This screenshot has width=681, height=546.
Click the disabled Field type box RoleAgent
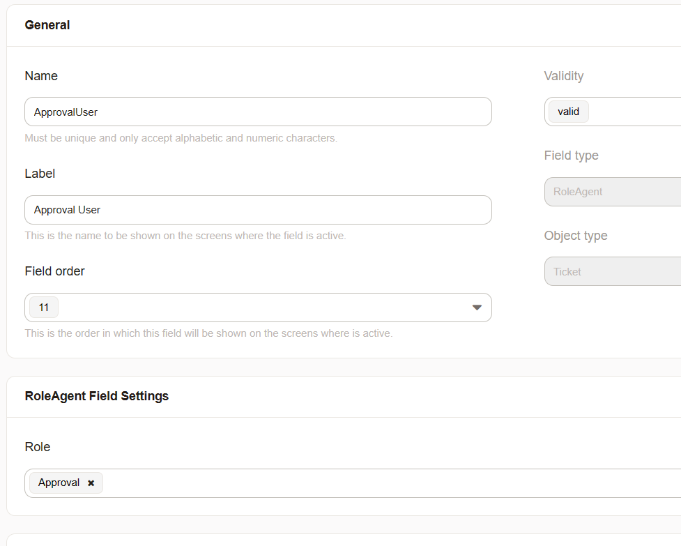click(613, 192)
